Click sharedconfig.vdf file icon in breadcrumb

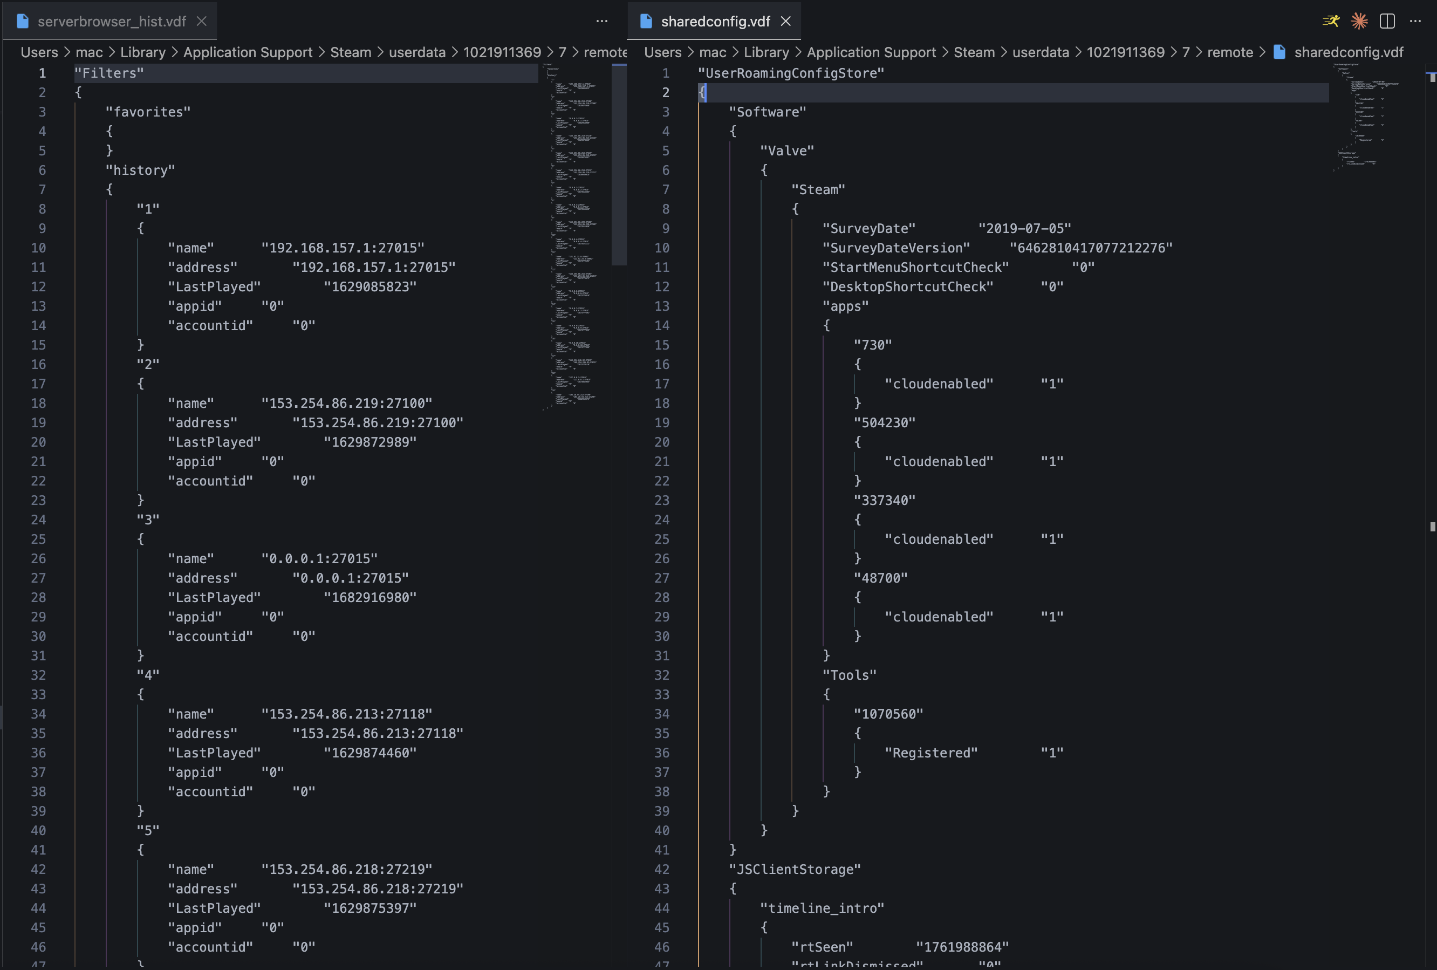click(1279, 52)
